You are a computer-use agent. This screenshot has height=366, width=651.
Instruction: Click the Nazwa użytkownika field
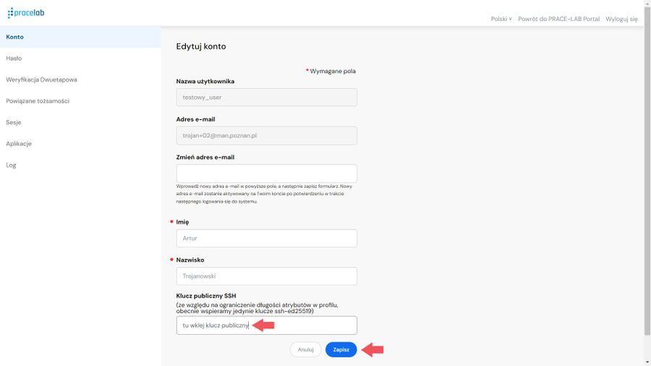(266, 97)
